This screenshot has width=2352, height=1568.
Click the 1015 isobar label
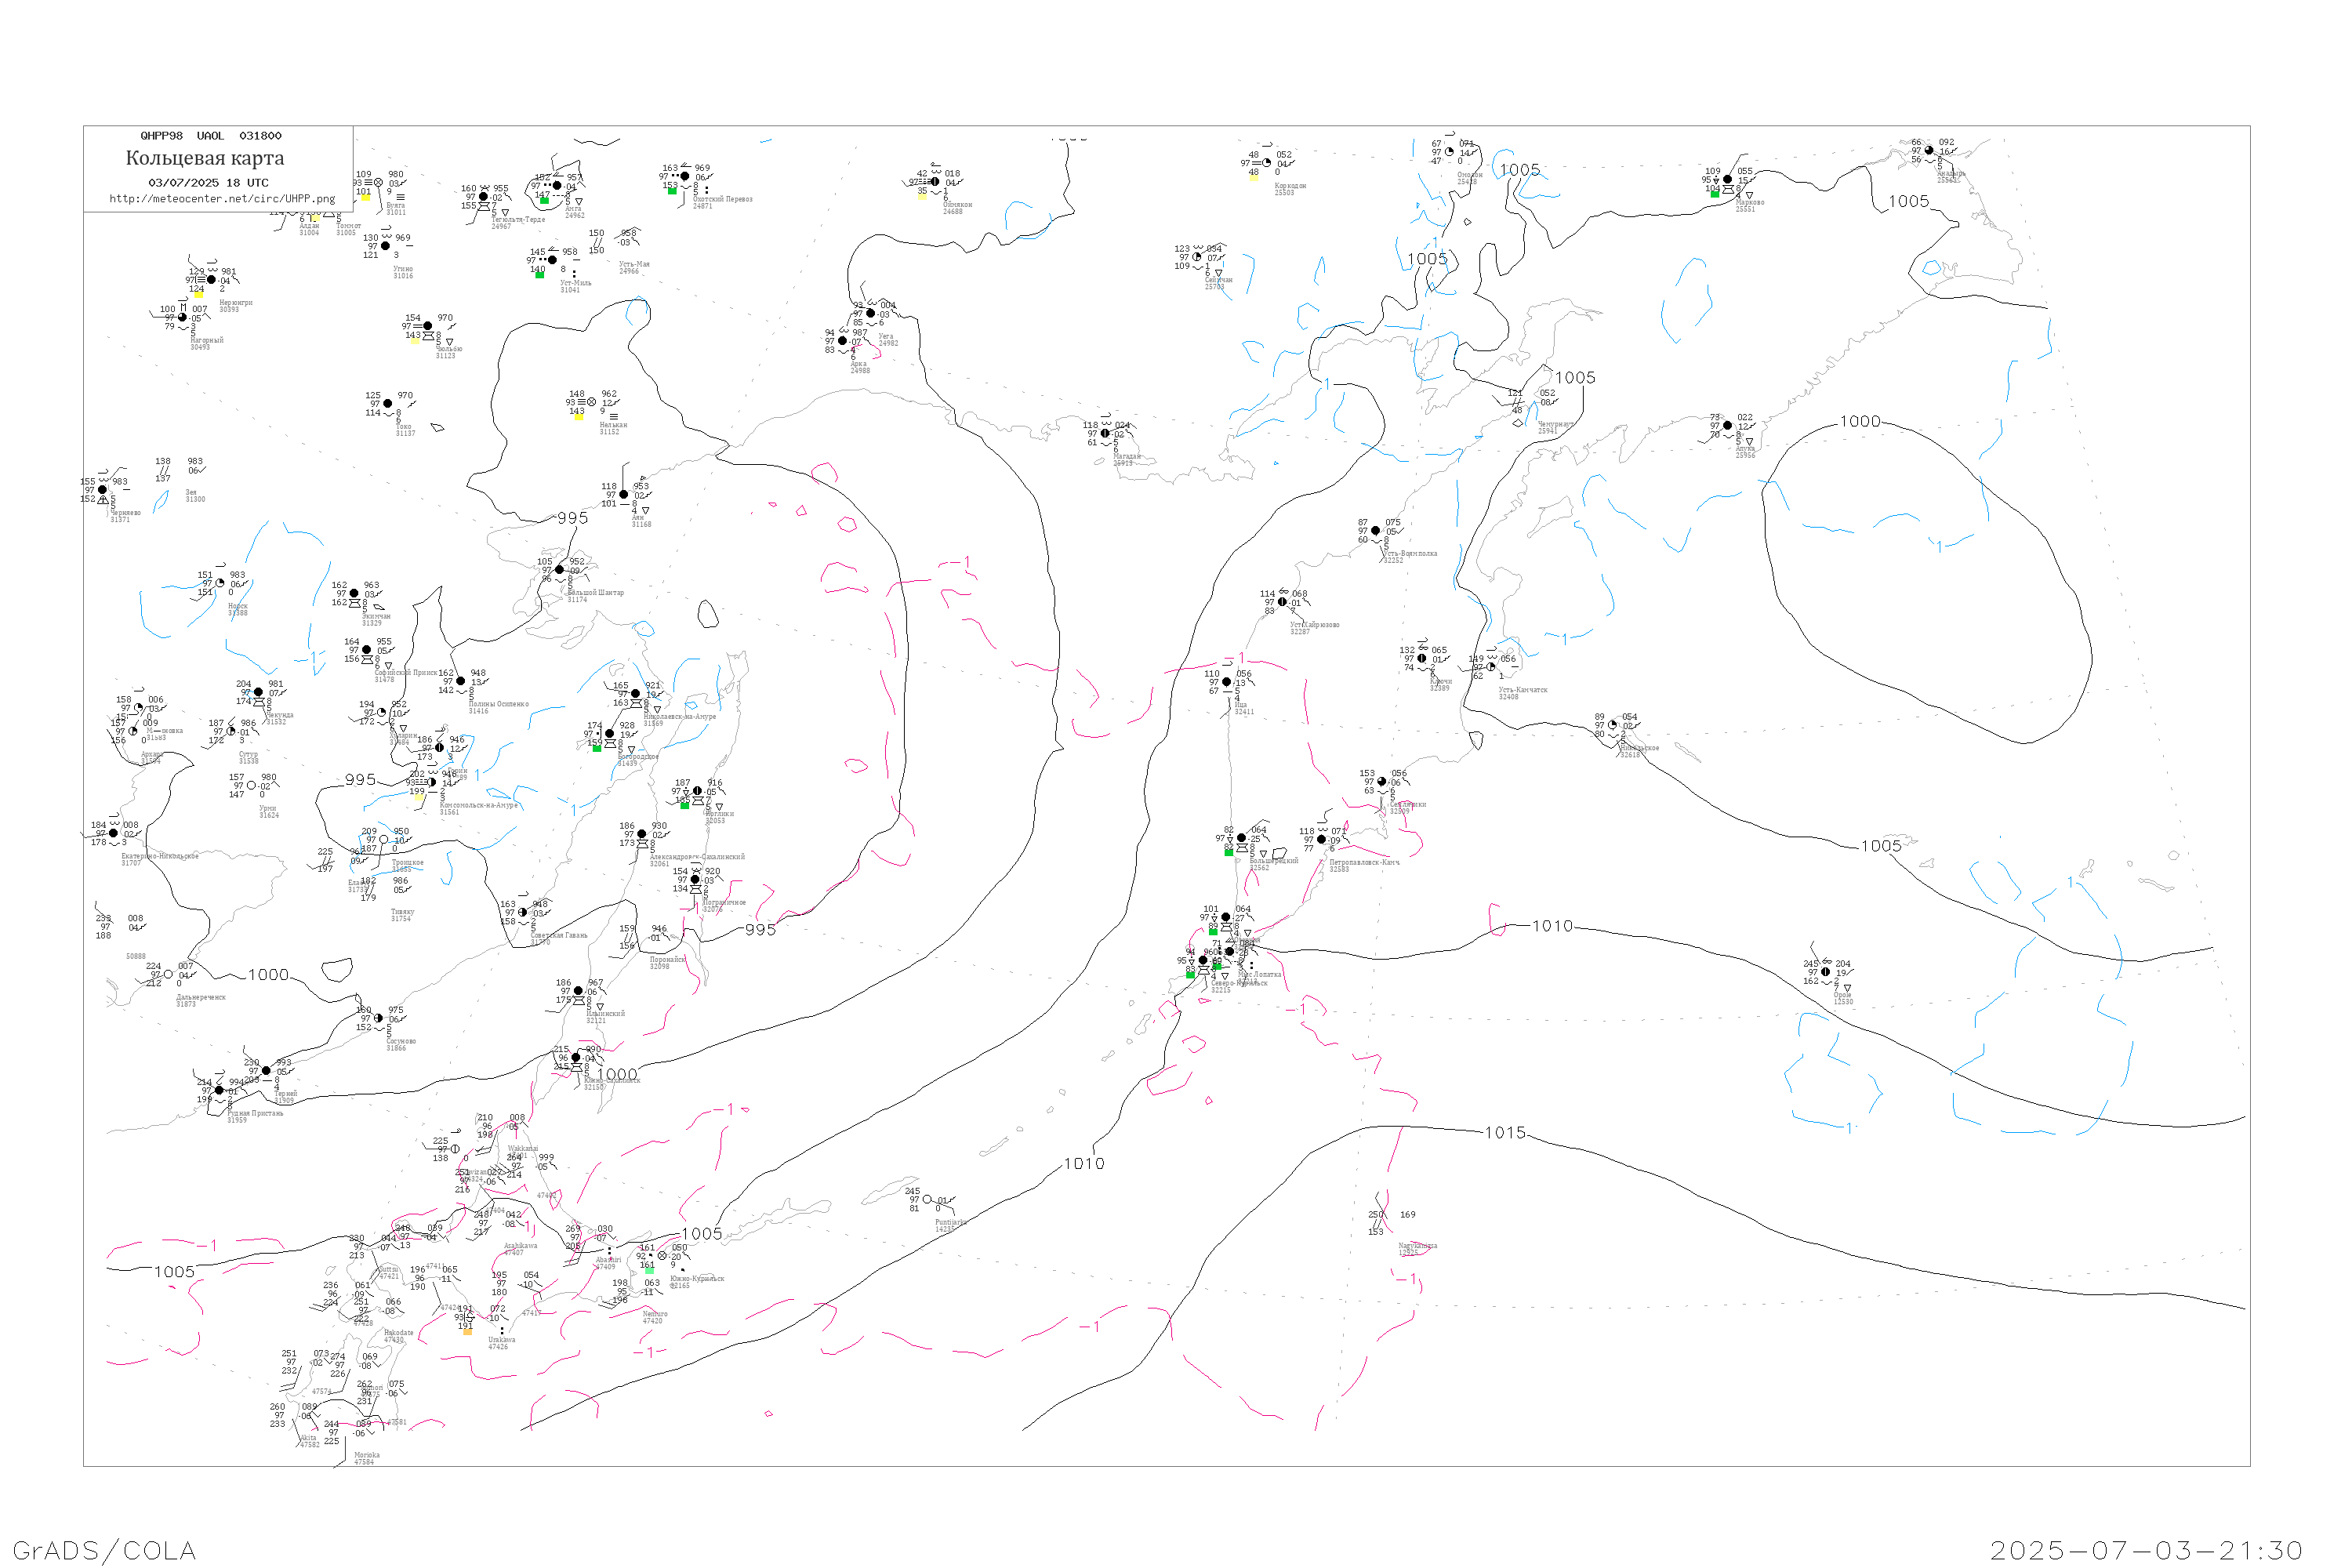pos(1505,1133)
